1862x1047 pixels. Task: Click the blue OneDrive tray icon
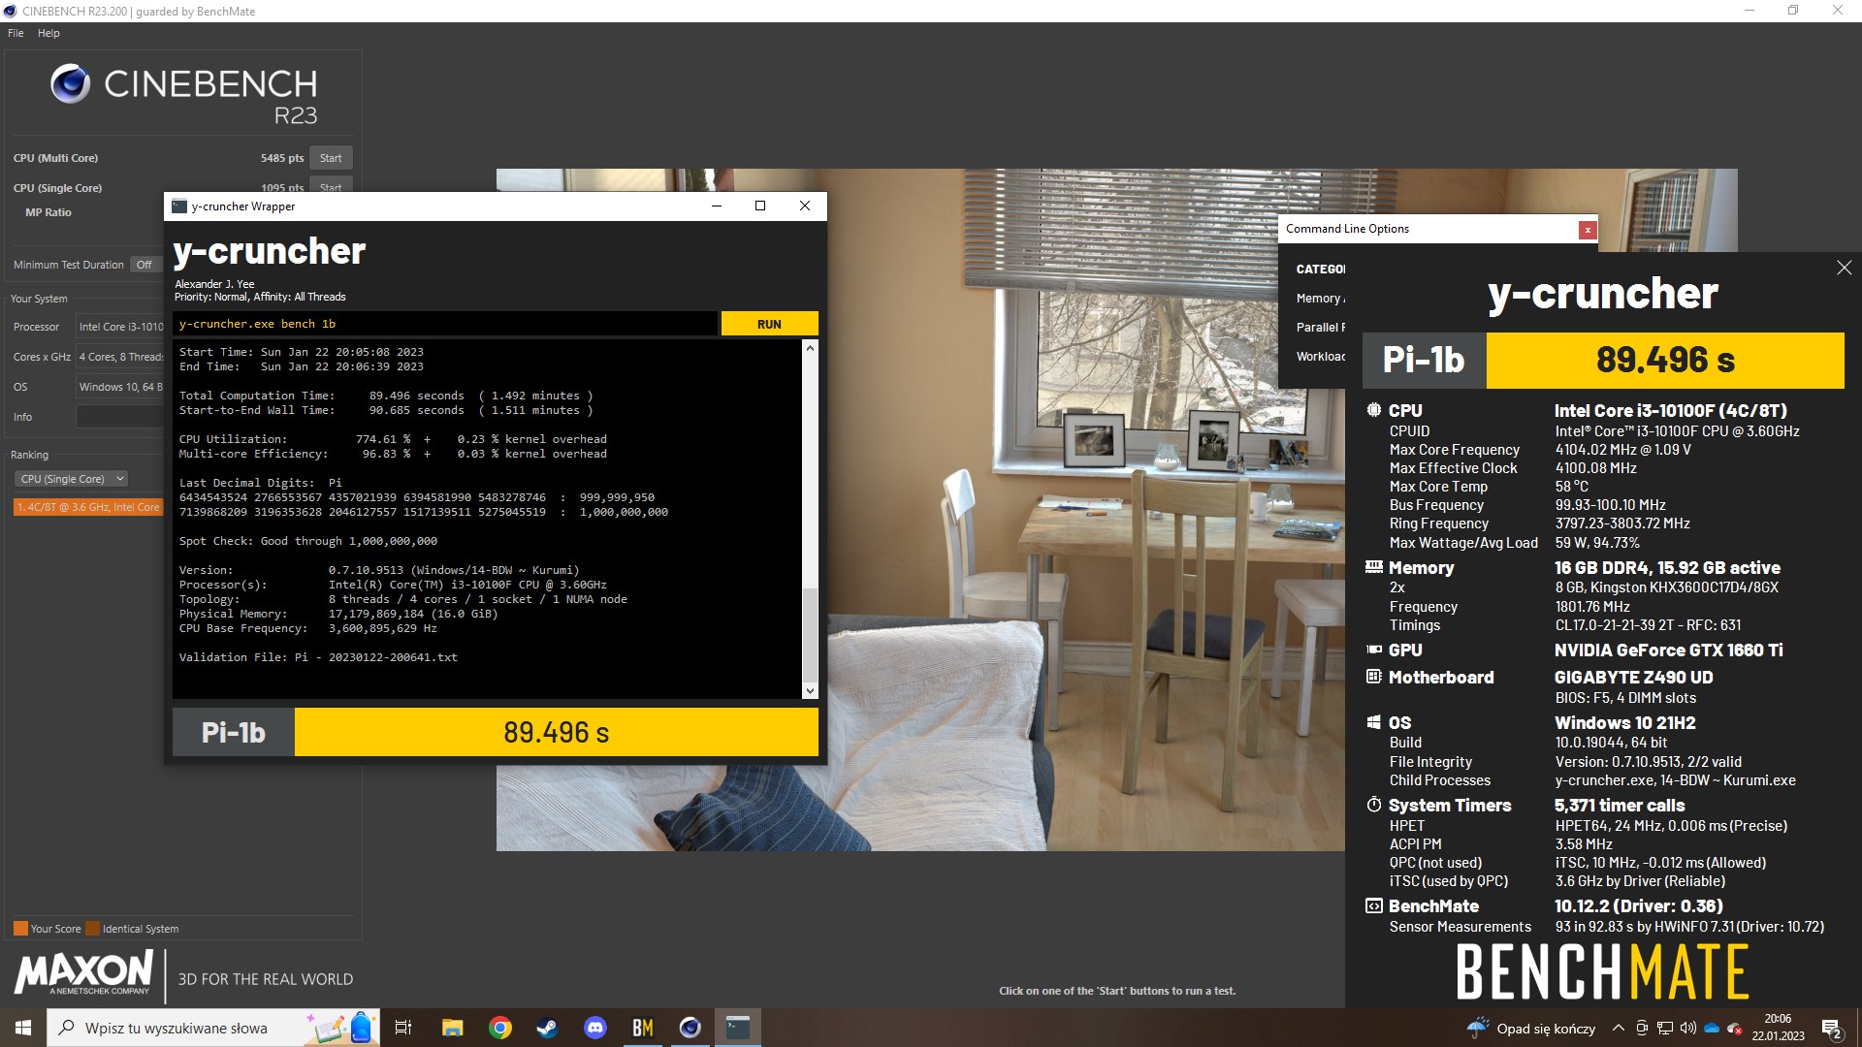(1712, 1028)
